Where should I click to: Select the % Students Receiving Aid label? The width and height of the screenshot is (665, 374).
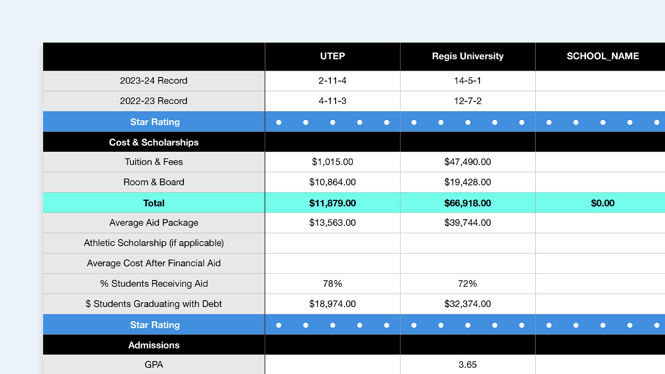coord(154,283)
